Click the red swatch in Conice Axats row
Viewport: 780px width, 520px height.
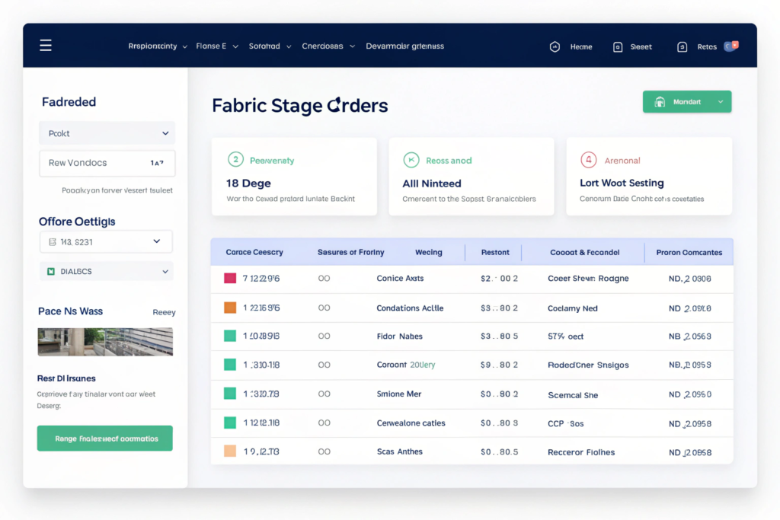point(230,279)
